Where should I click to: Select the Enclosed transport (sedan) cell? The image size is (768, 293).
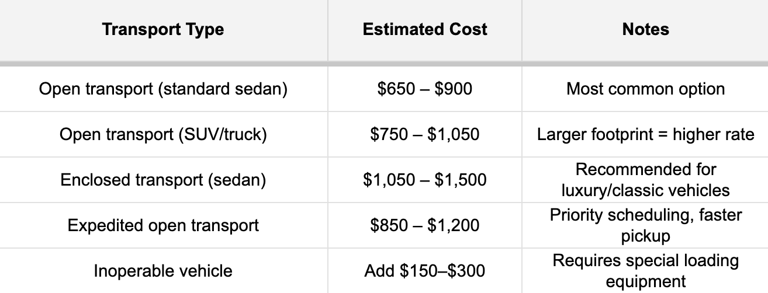[x=163, y=180]
